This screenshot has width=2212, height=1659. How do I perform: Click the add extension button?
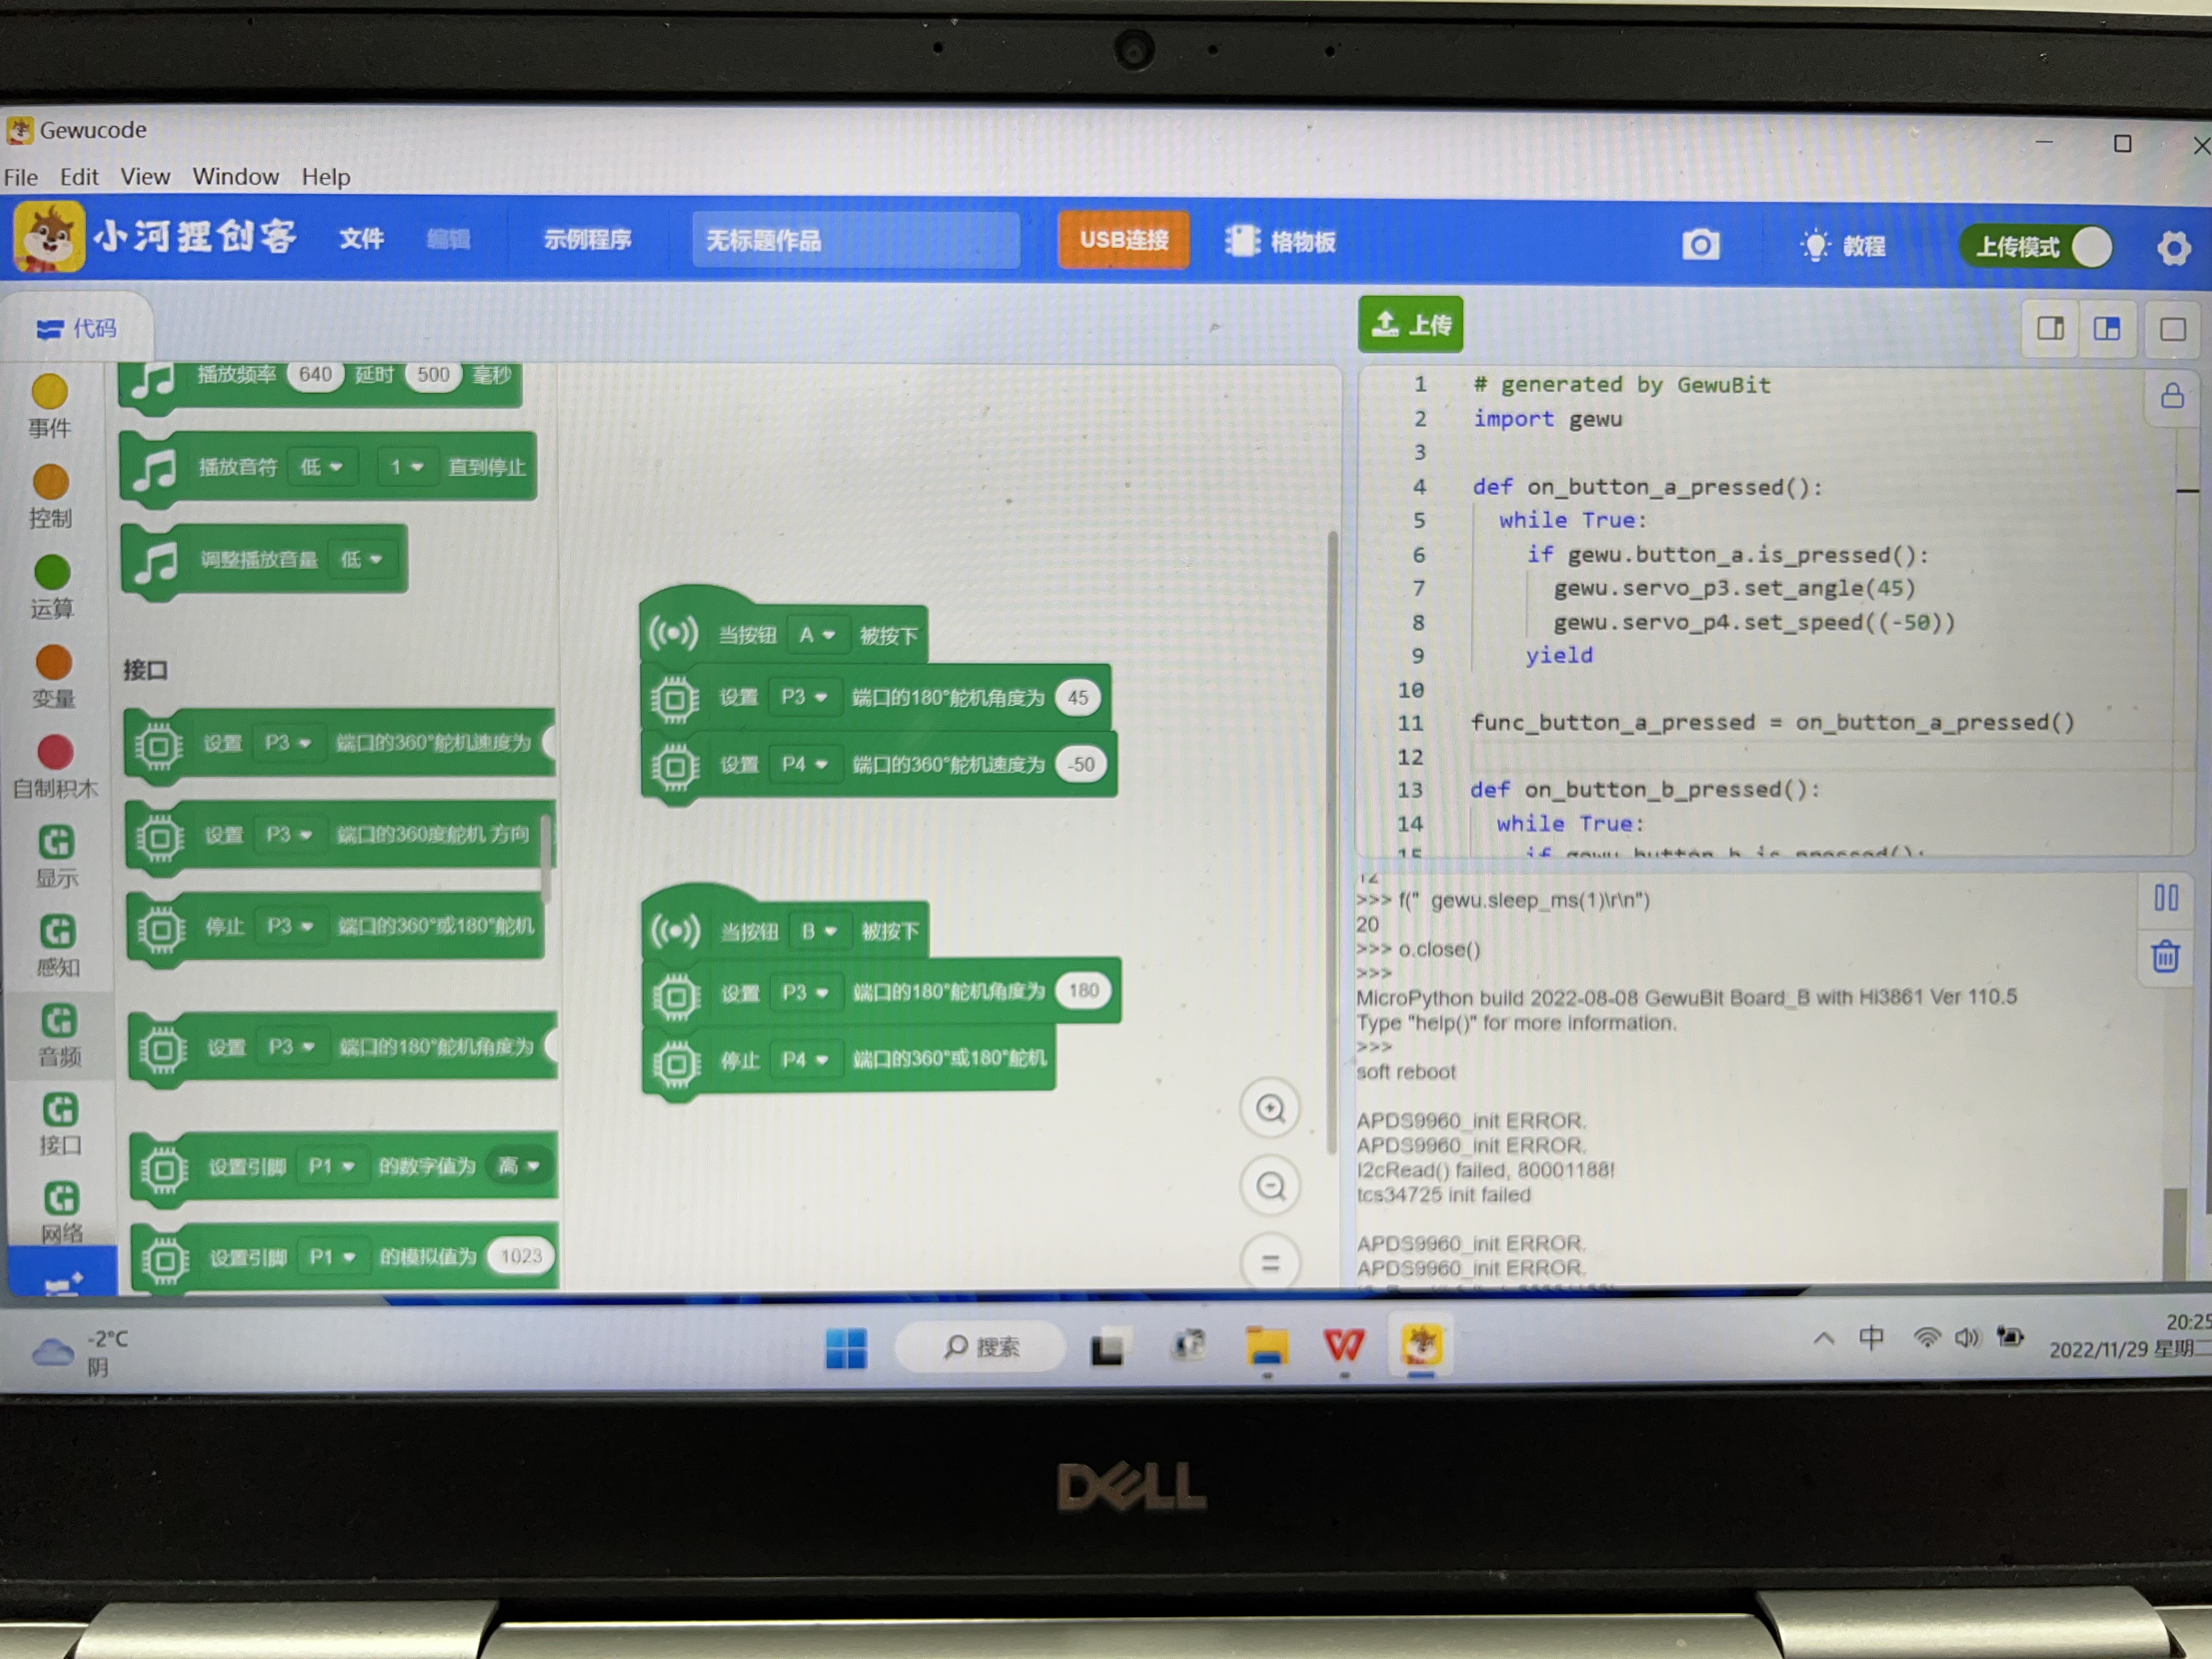click(x=62, y=1272)
